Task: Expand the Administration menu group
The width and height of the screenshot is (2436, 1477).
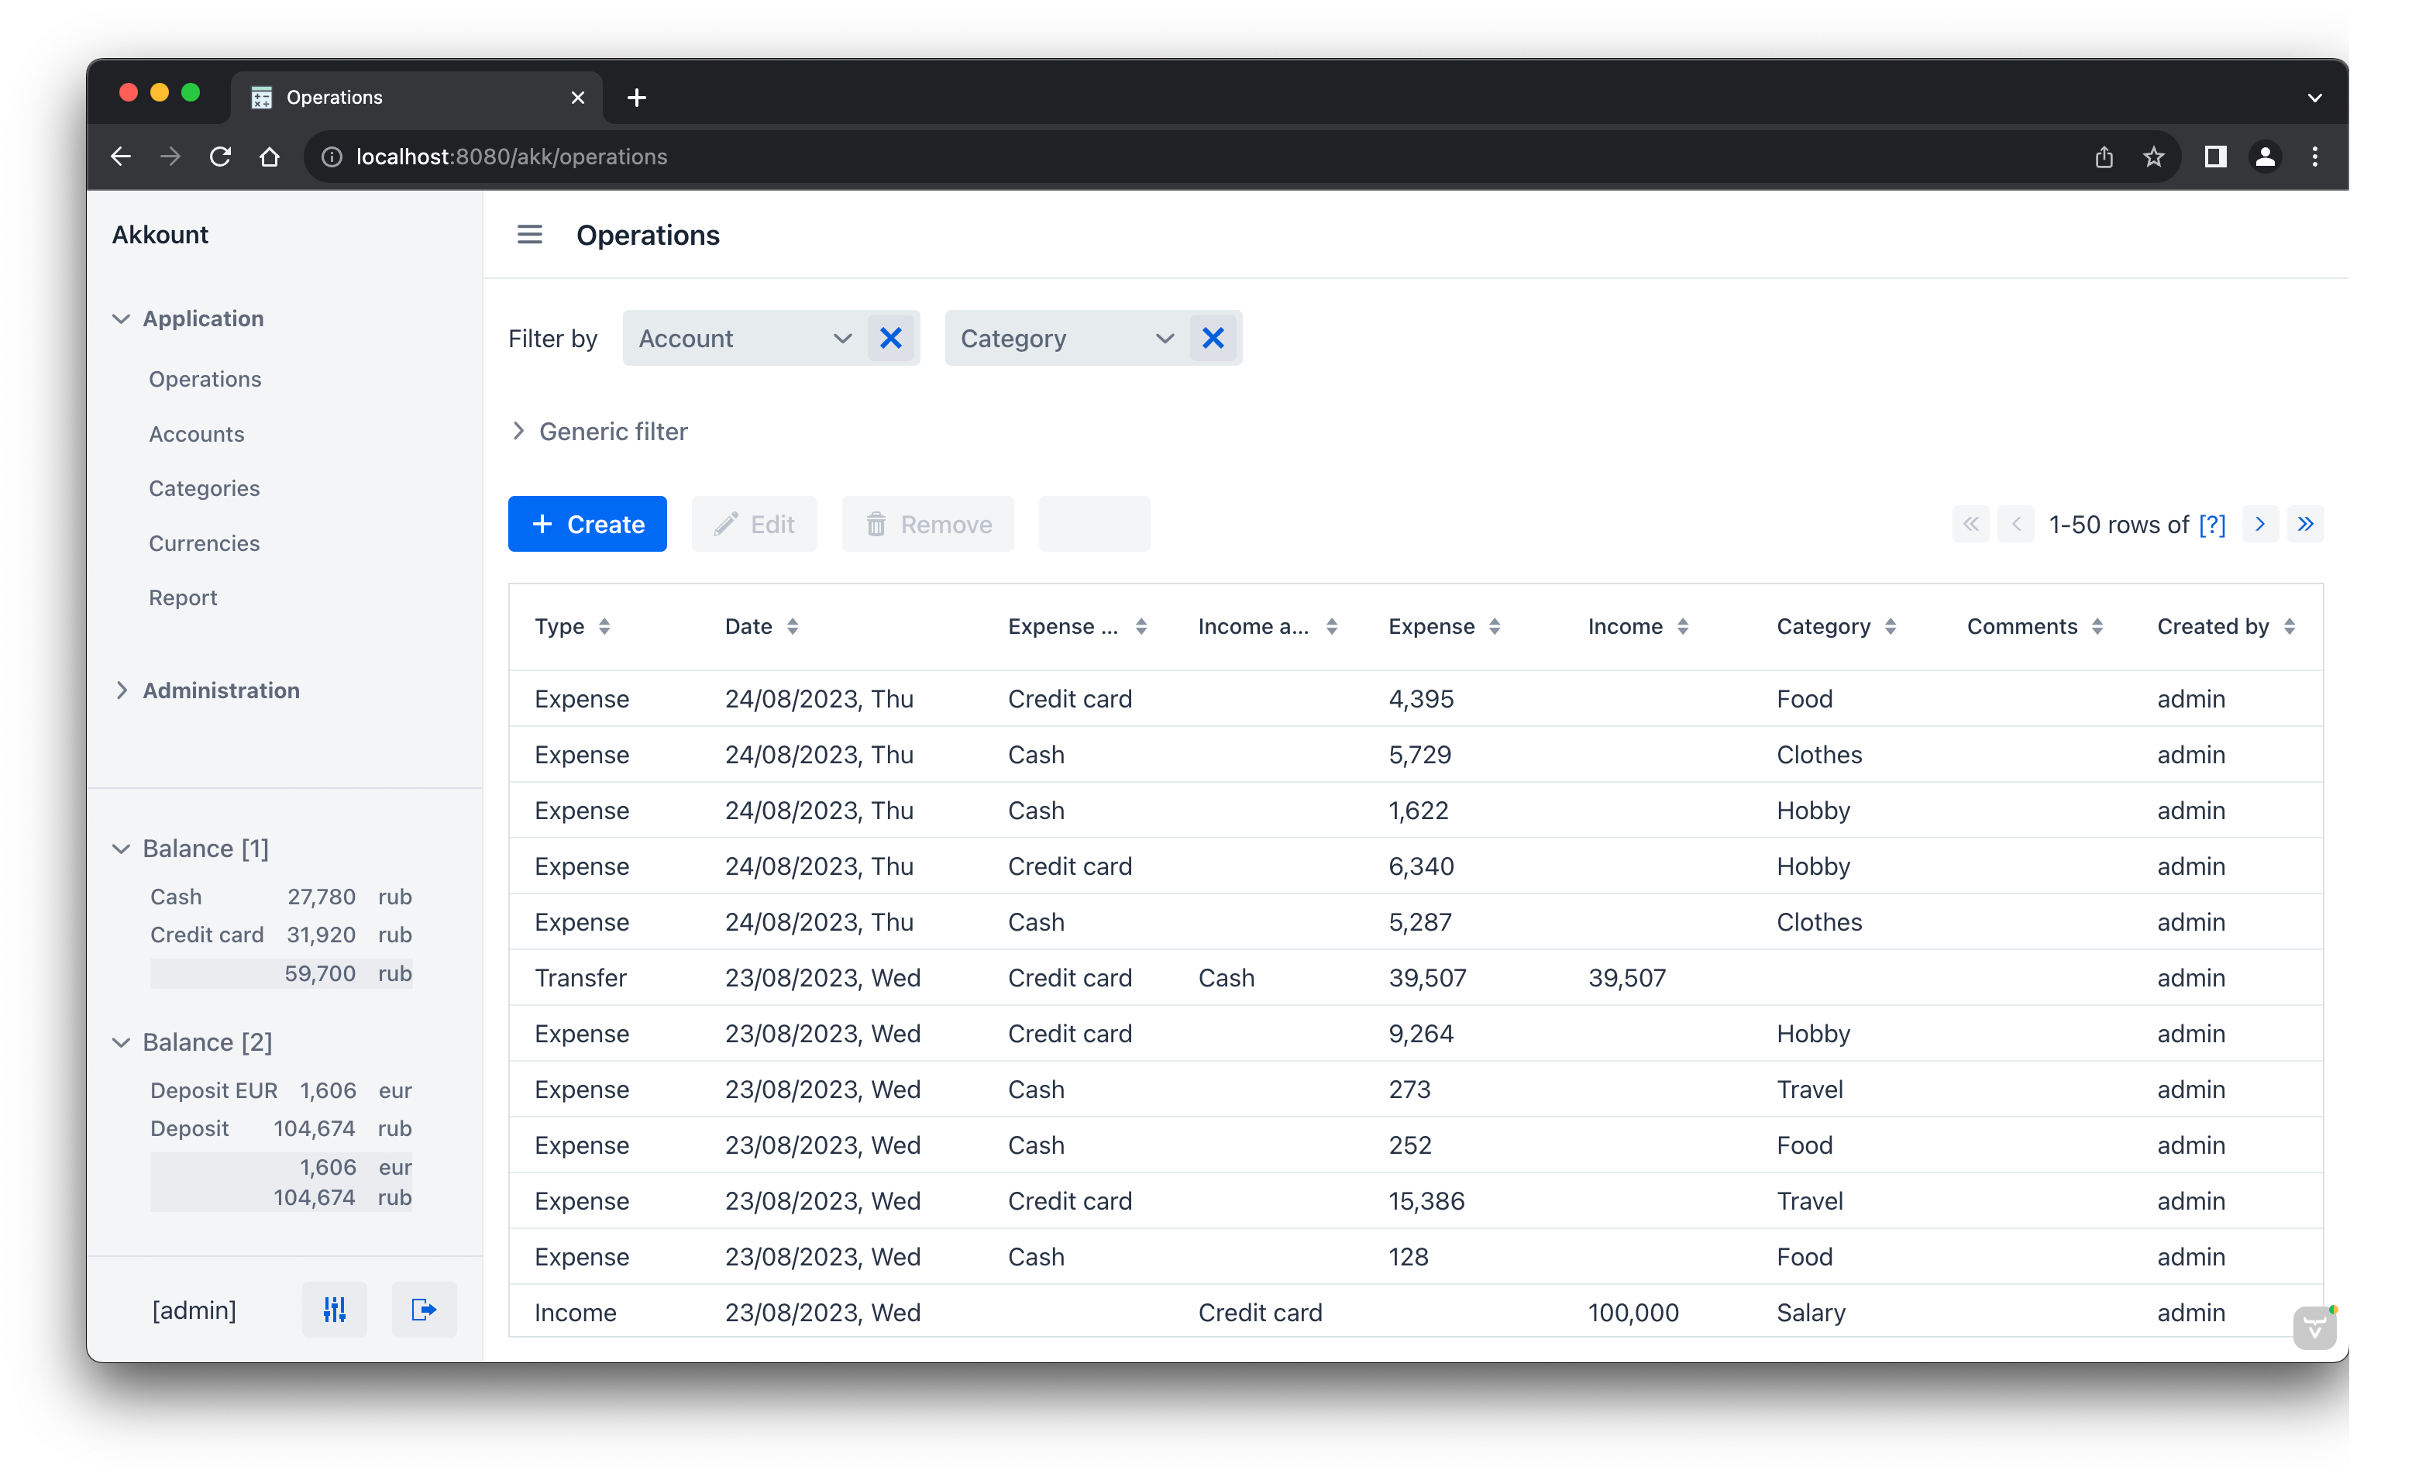Action: (219, 690)
